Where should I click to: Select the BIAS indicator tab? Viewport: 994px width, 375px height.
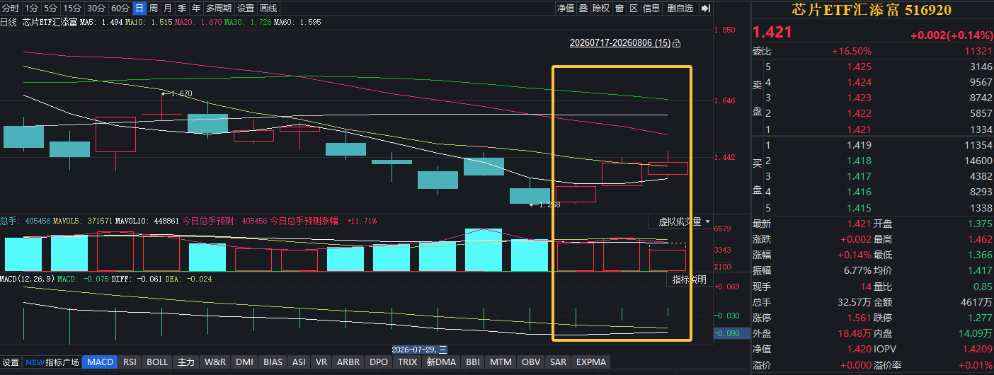pos(273,362)
